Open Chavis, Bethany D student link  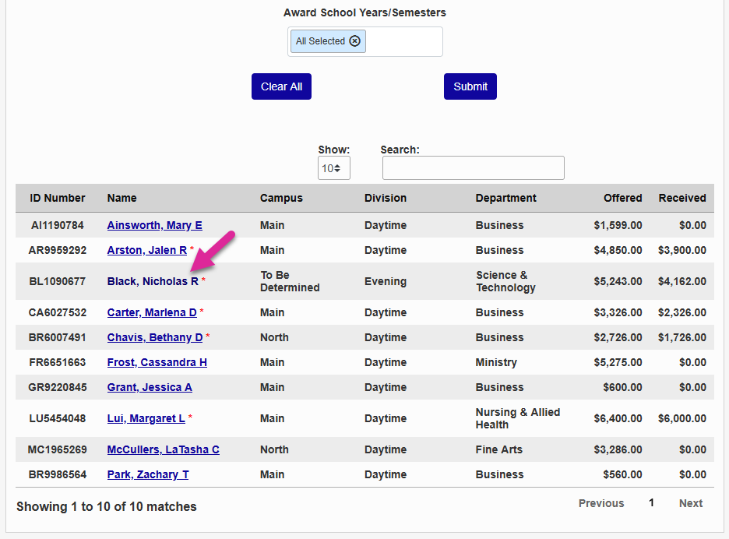point(155,337)
